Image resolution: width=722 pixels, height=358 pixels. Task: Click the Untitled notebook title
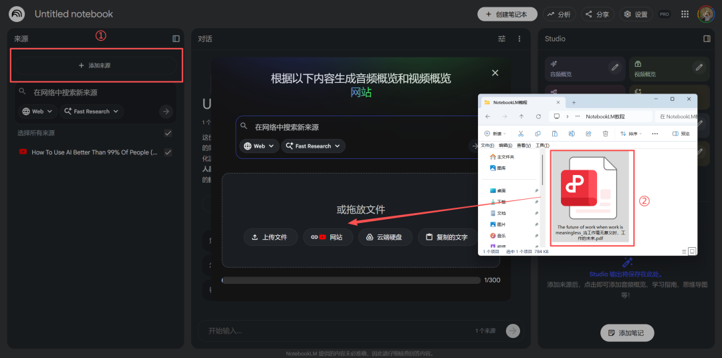coord(74,14)
